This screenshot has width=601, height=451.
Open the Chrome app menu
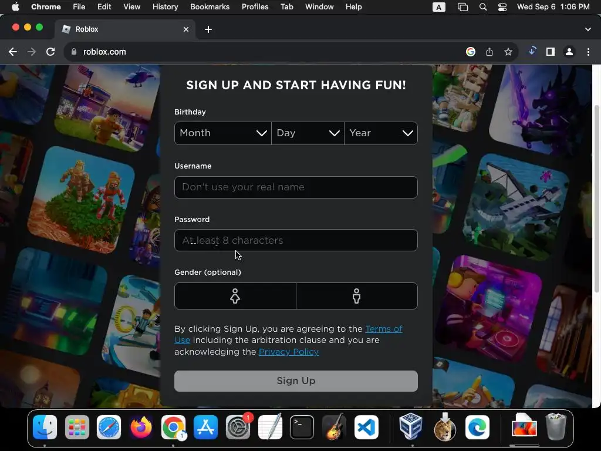(46, 7)
